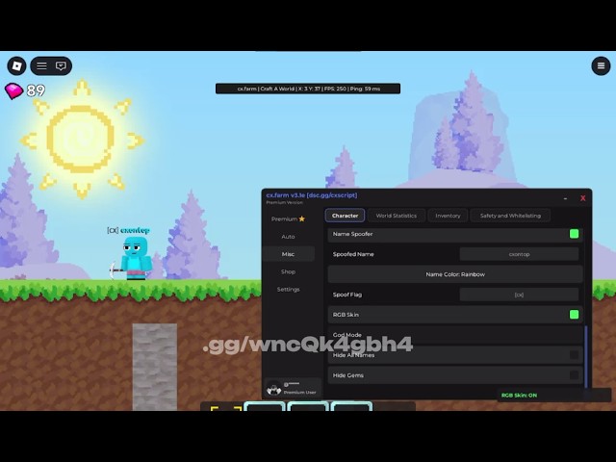The height and width of the screenshot is (462, 616).
Task: Select the first cyan hotbar slot
Action: point(265,406)
